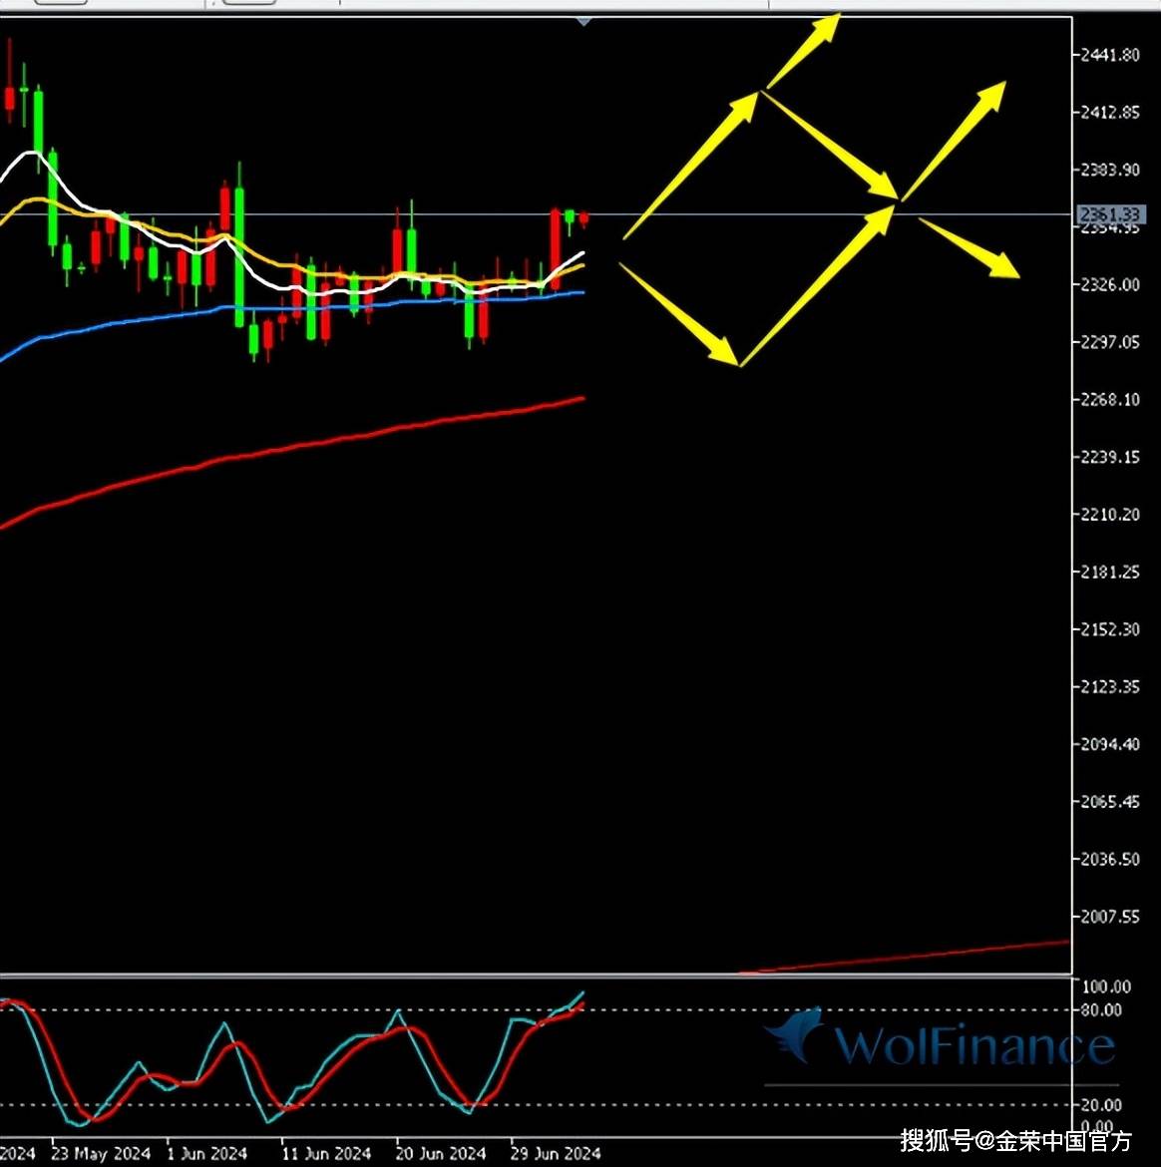Image resolution: width=1161 pixels, height=1167 pixels.
Task: Click the tall green candle near 23 May
Action: [39, 122]
